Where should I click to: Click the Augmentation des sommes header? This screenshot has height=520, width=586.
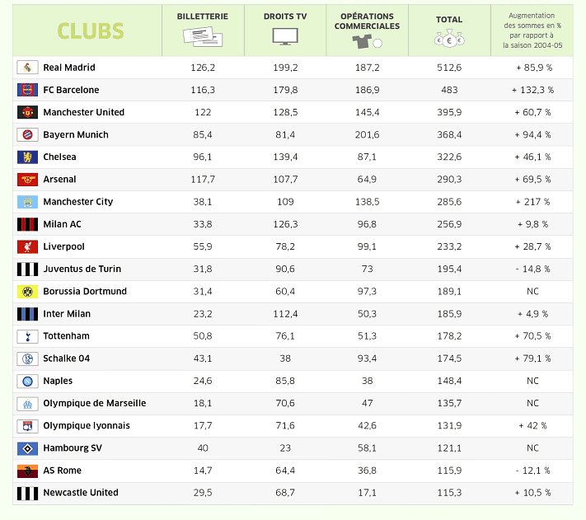(532, 30)
